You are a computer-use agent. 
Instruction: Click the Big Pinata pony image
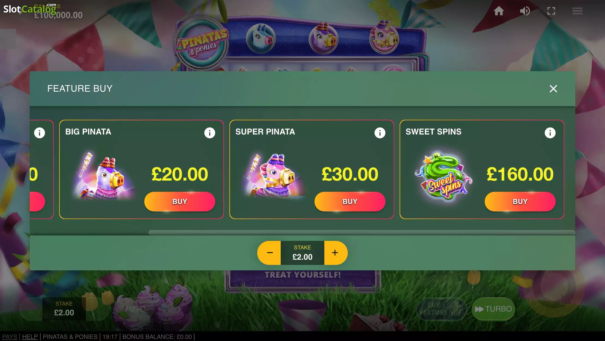[x=104, y=176]
